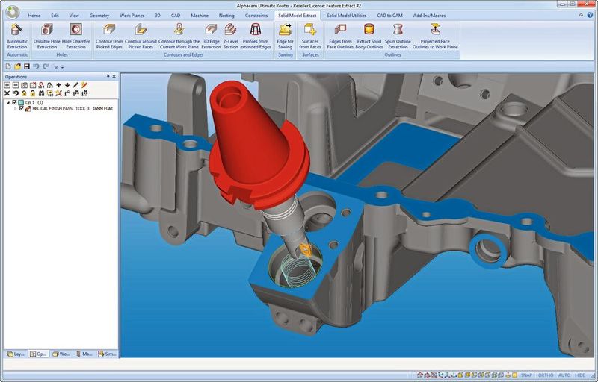Switch to Machining panel tab at bottom
Image resolution: width=598 pixels, height=382 pixels.
[84, 354]
